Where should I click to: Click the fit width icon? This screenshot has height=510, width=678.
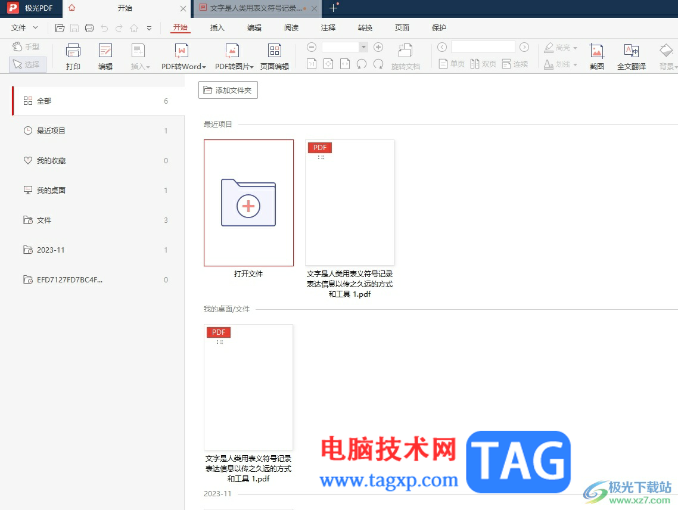(x=345, y=64)
